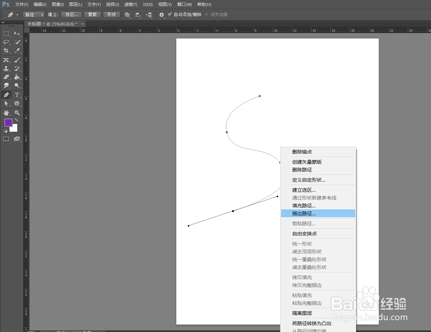The height and width of the screenshot is (332, 431).
Task: Click the purple foreground color swatch
Action: pos(8,122)
